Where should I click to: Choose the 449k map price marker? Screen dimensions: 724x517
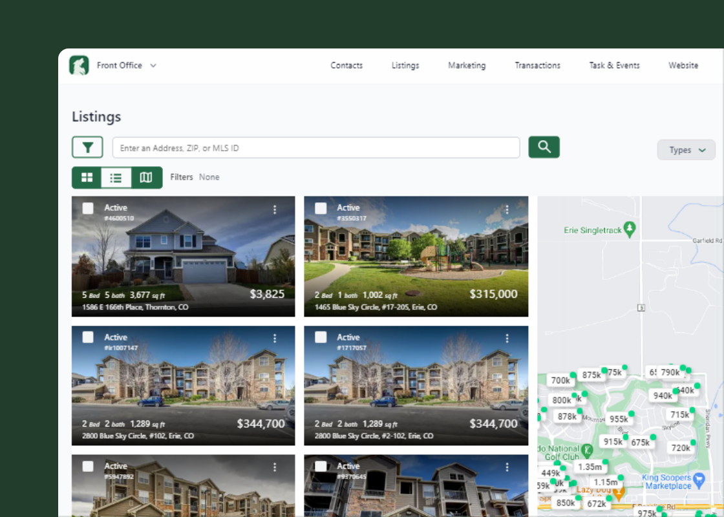[550, 473]
